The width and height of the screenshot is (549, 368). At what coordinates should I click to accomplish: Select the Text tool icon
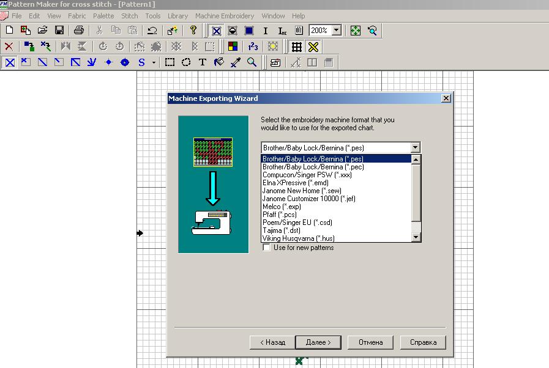[203, 62]
